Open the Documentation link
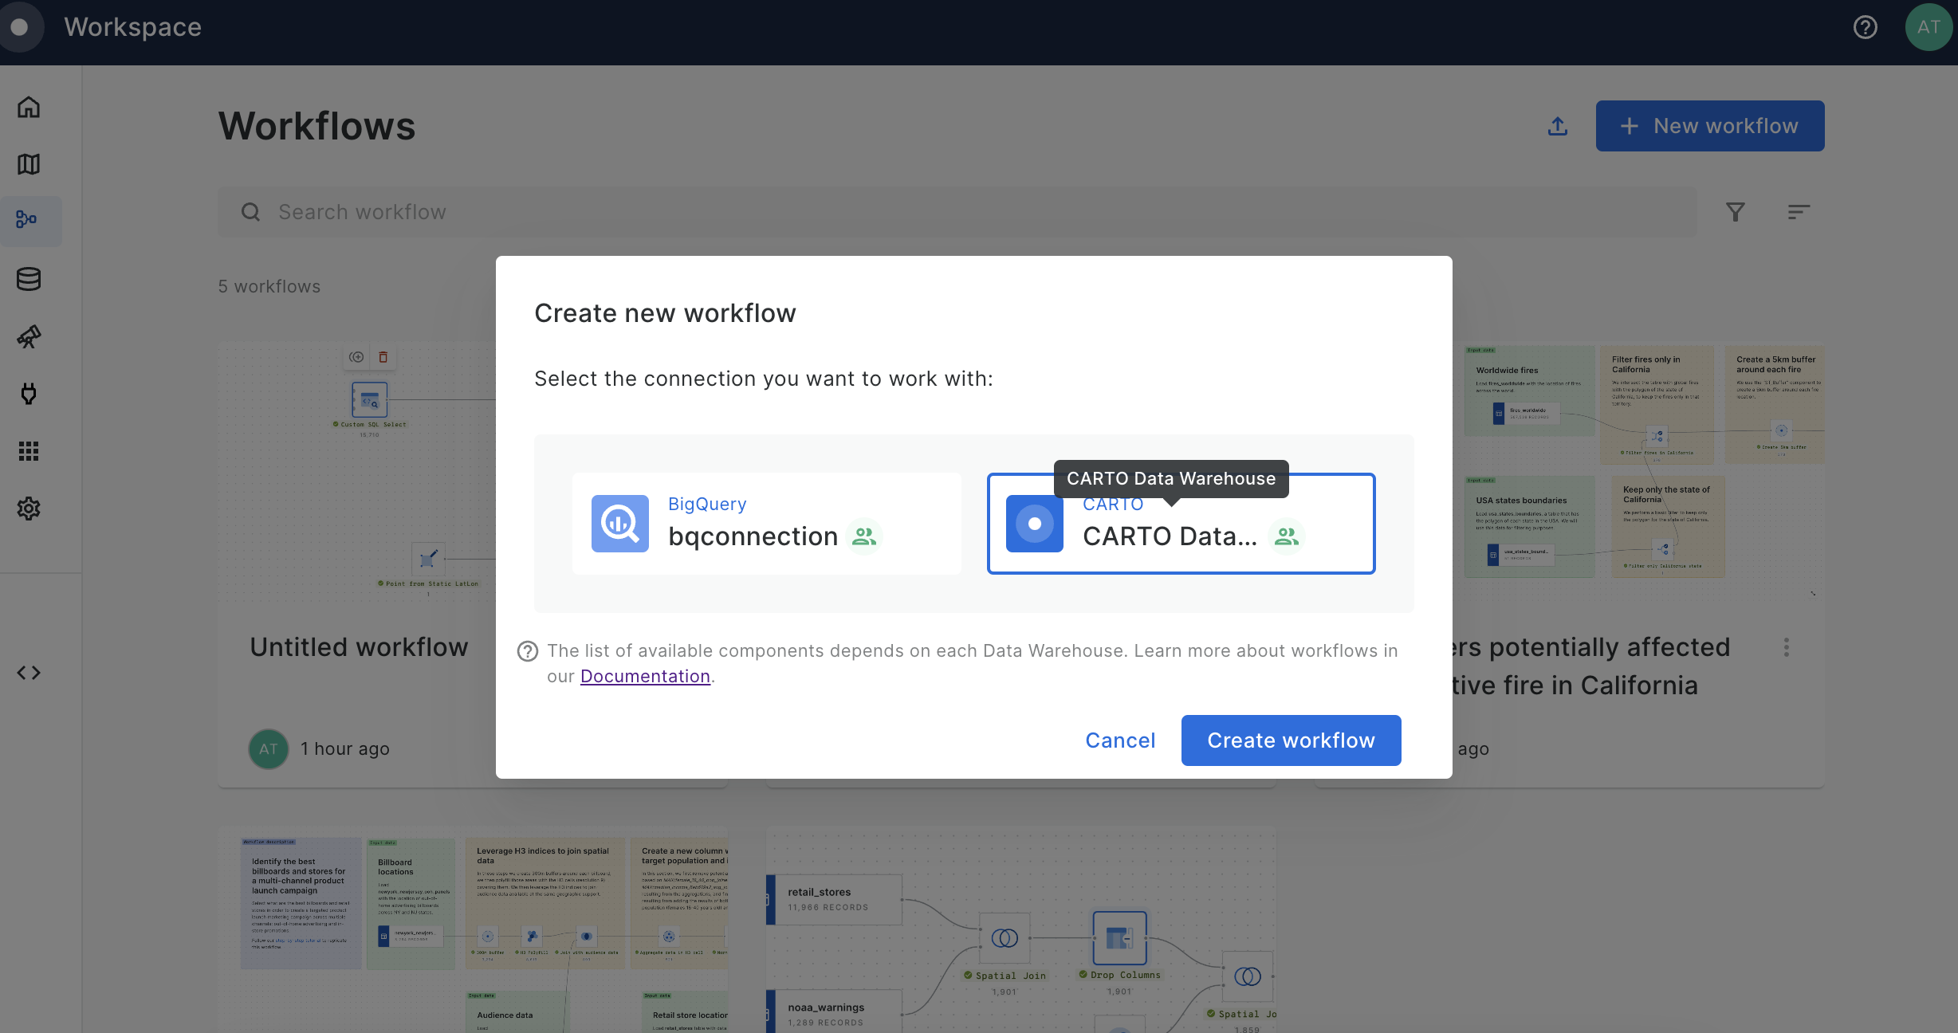 pyautogui.click(x=645, y=676)
